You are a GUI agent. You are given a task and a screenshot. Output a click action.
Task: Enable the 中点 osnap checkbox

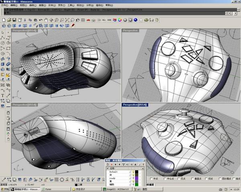pyautogui.click(x=151, y=179)
